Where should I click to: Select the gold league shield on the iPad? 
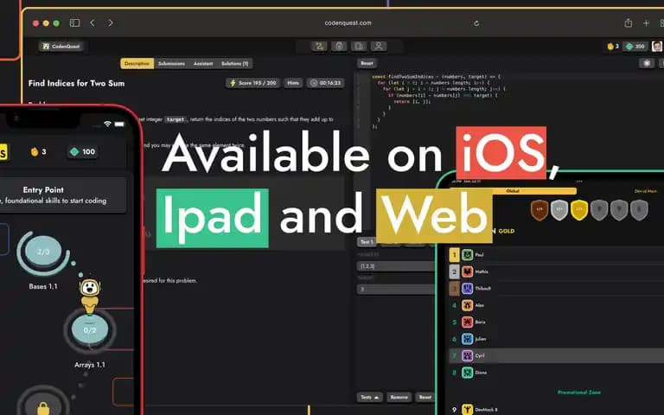coord(579,209)
